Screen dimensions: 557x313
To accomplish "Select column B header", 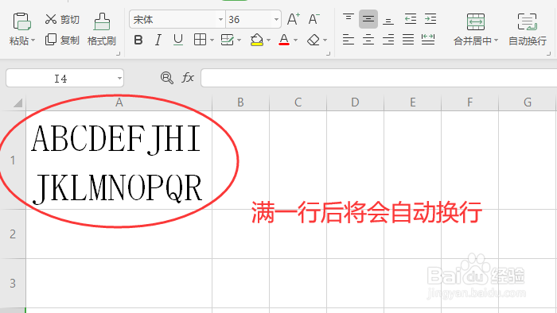I will point(241,102).
